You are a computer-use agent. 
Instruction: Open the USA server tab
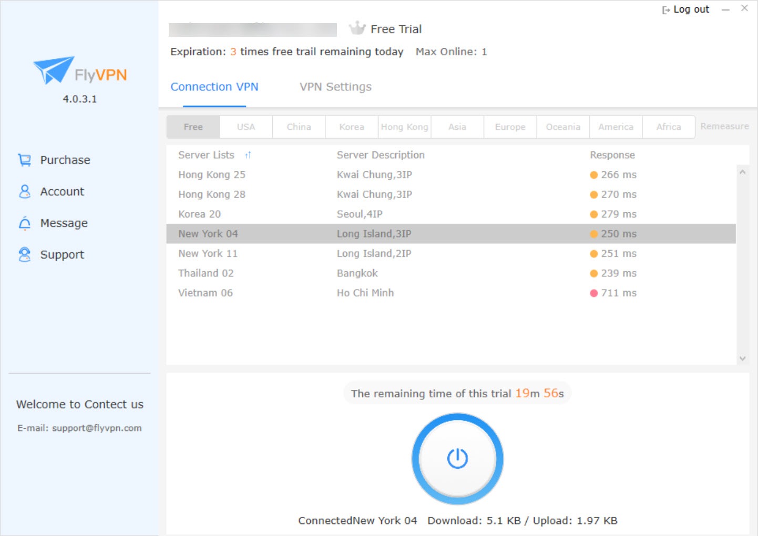(x=246, y=127)
